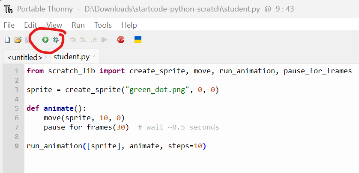Stop the program with the red STOP icon
Screen dimensions: 359x173
point(121,40)
